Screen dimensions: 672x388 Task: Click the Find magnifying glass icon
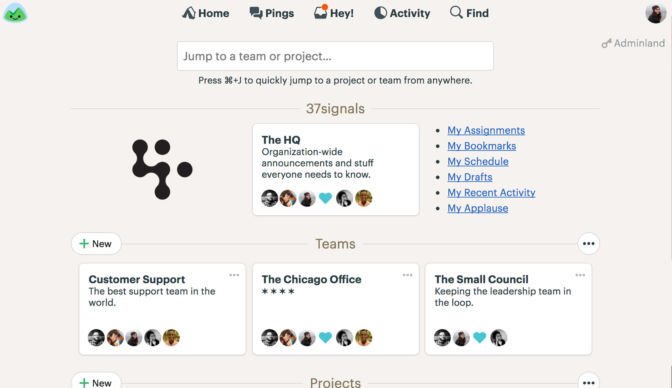(x=456, y=12)
